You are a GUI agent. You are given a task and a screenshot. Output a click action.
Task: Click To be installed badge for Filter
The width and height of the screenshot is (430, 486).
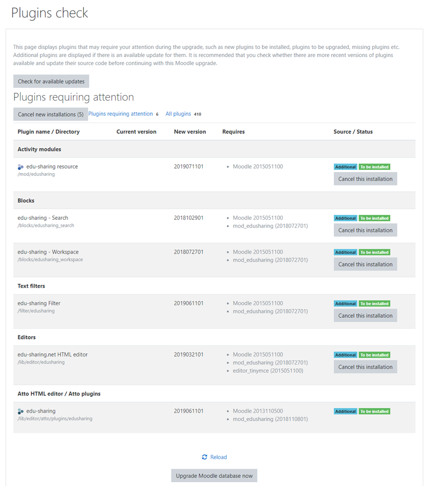[374, 304]
